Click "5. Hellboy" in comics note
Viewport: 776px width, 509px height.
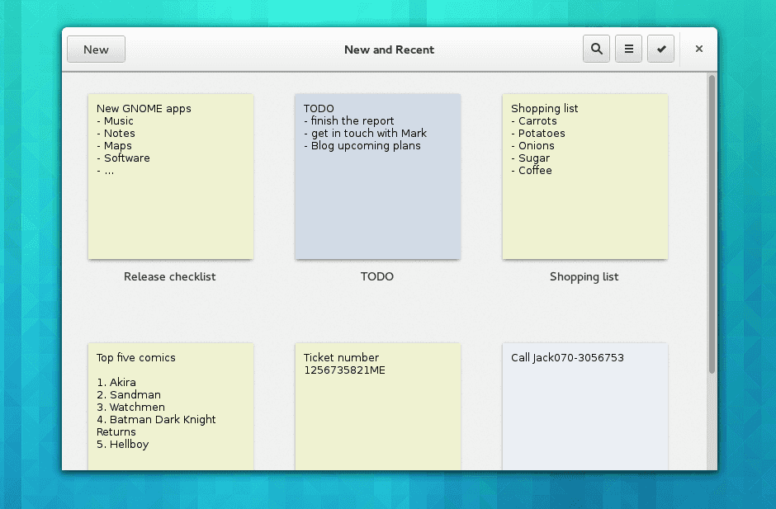click(123, 444)
